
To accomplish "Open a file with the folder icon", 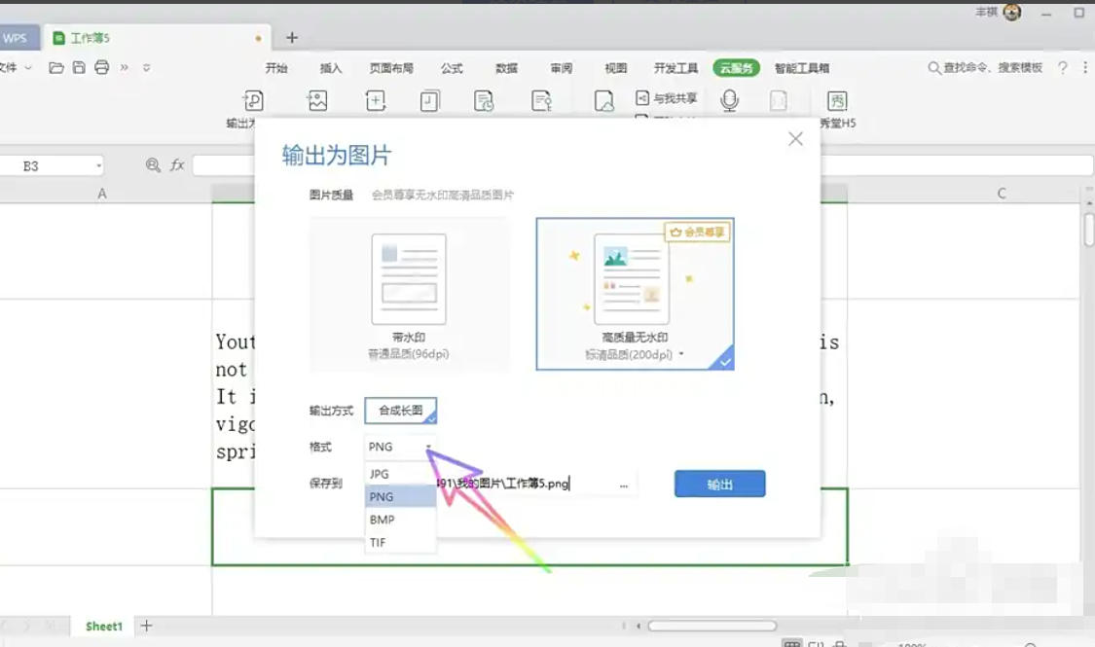I will (57, 67).
